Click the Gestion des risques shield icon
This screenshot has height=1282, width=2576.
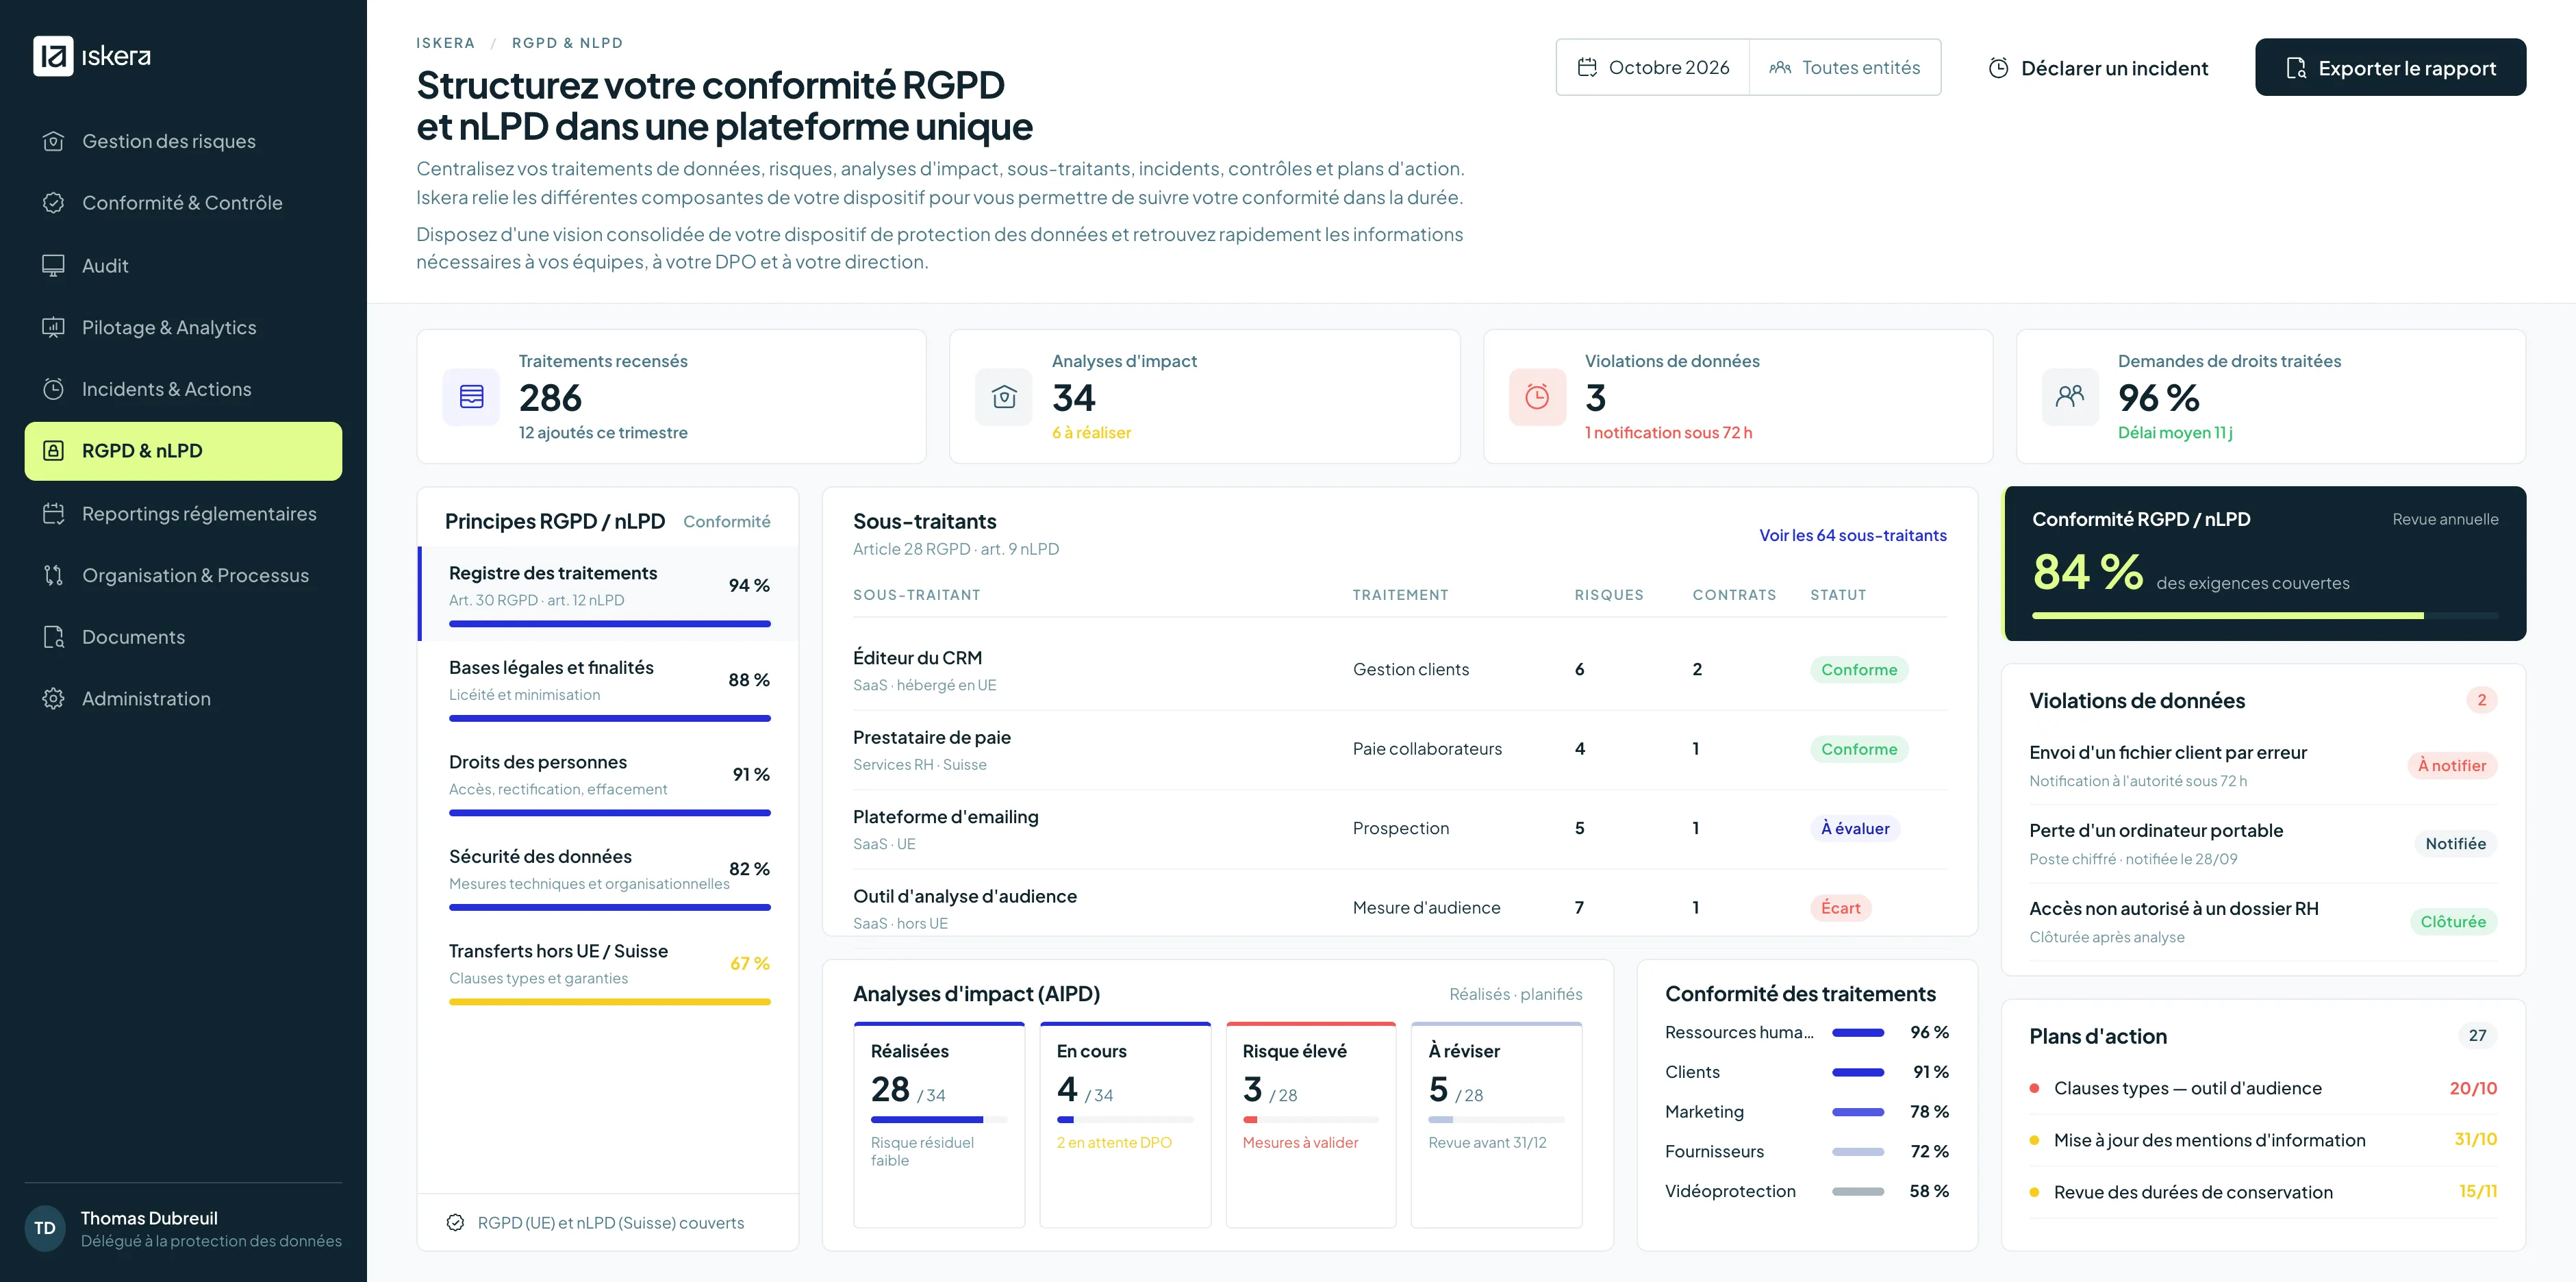click(x=54, y=141)
